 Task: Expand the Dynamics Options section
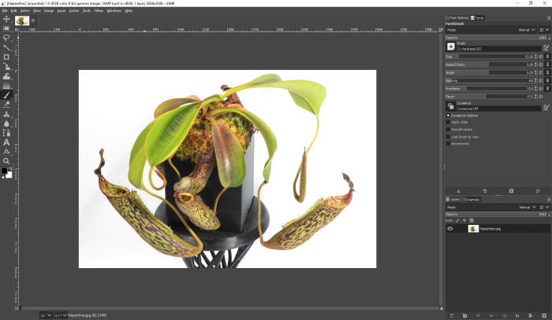click(x=449, y=116)
